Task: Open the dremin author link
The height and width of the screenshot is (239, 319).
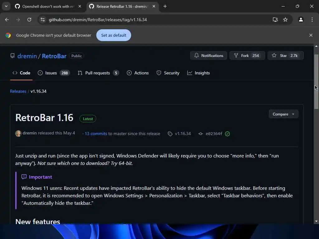Action: (x=30, y=133)
